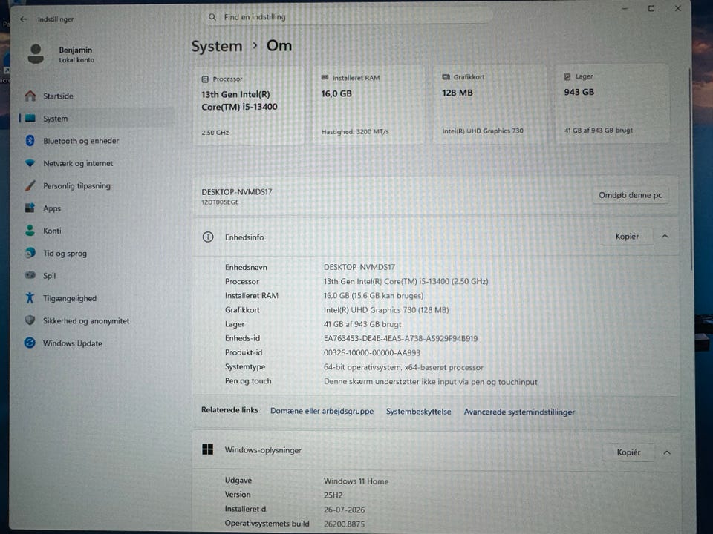Click the Konti person icon
713x534 pixels.
[30, 231]
